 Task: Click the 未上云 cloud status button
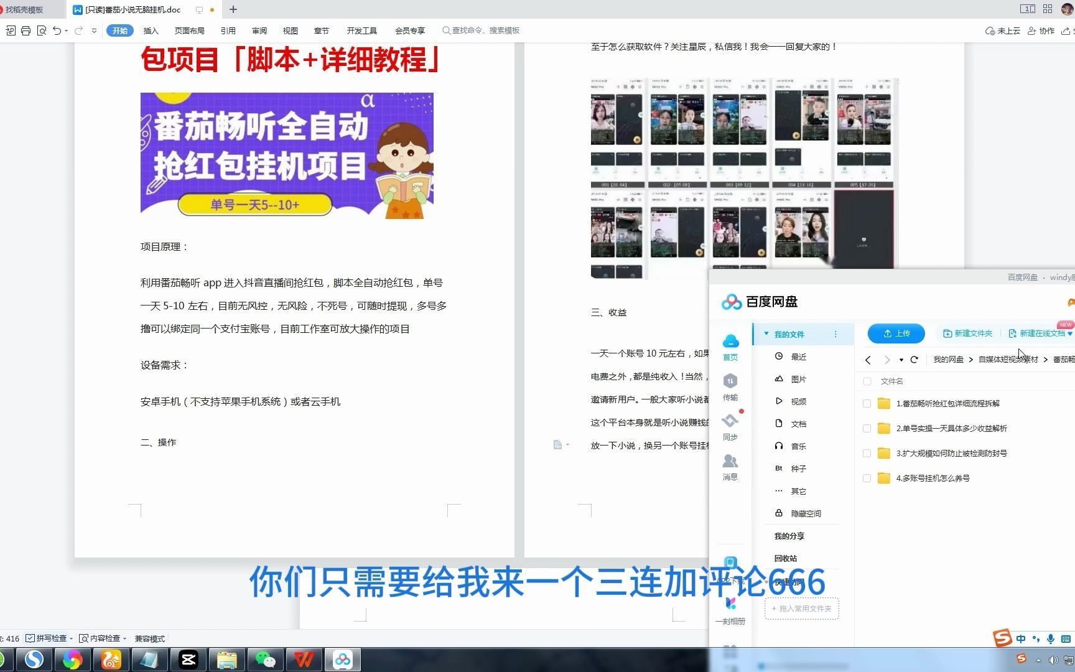click(x=1002, y=30)
